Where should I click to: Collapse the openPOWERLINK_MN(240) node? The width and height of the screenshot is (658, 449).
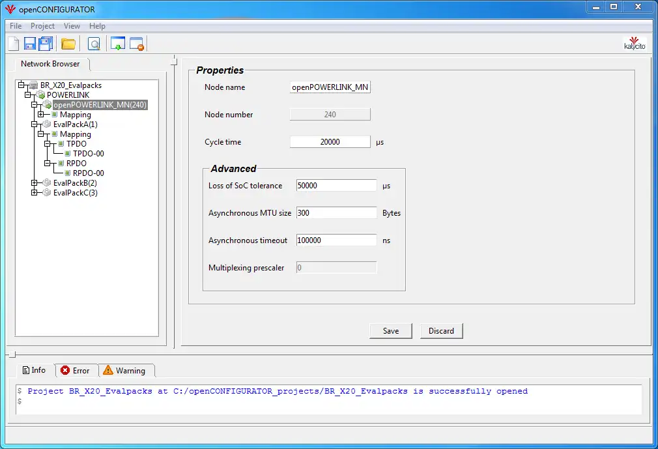point(35,104)
